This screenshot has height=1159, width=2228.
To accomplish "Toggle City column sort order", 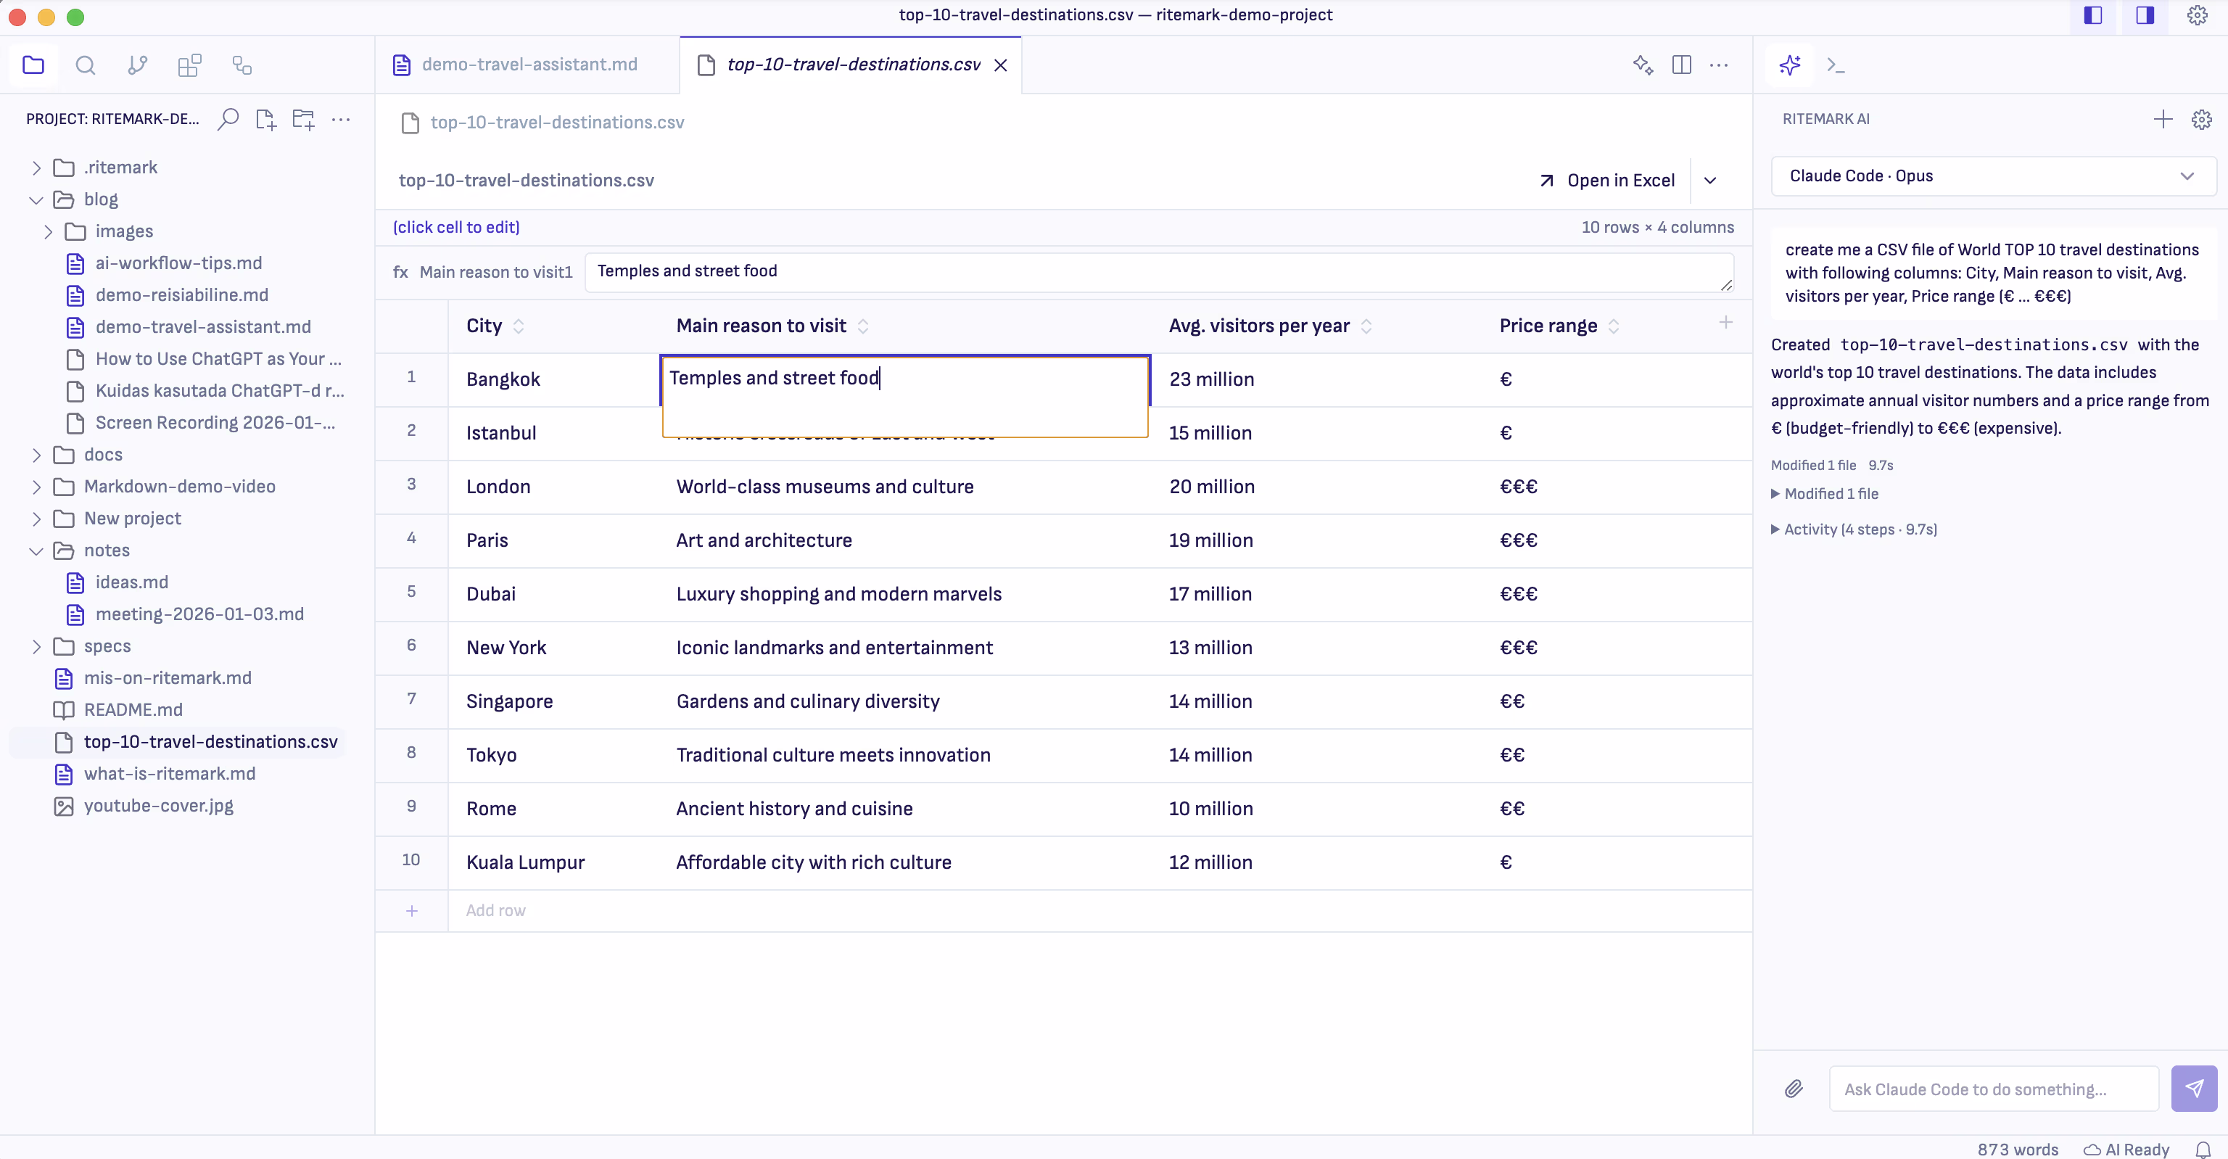I will pyautogui.click(x=519, y=326).
